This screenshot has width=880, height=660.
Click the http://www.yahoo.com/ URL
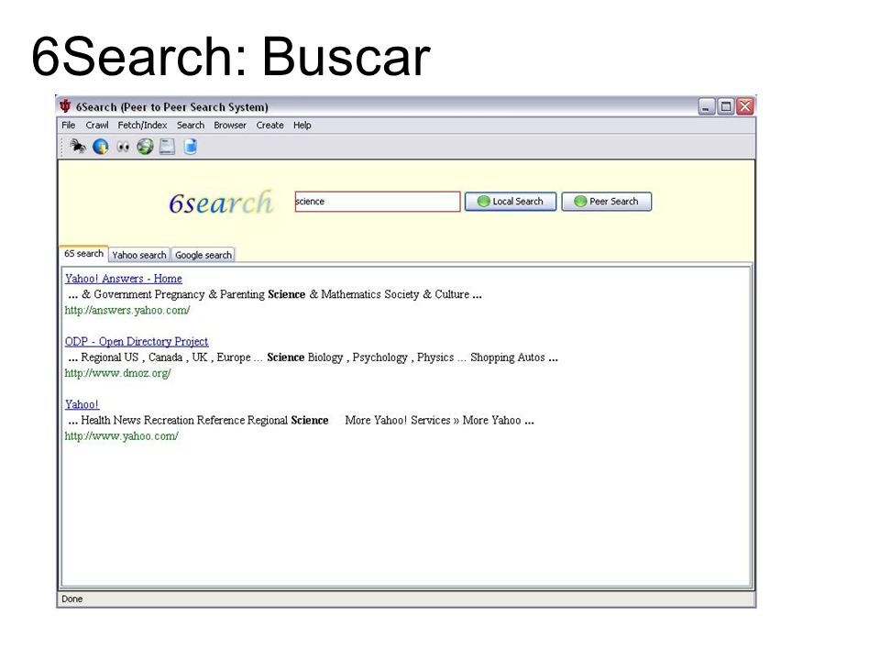(x=121, y=435)
